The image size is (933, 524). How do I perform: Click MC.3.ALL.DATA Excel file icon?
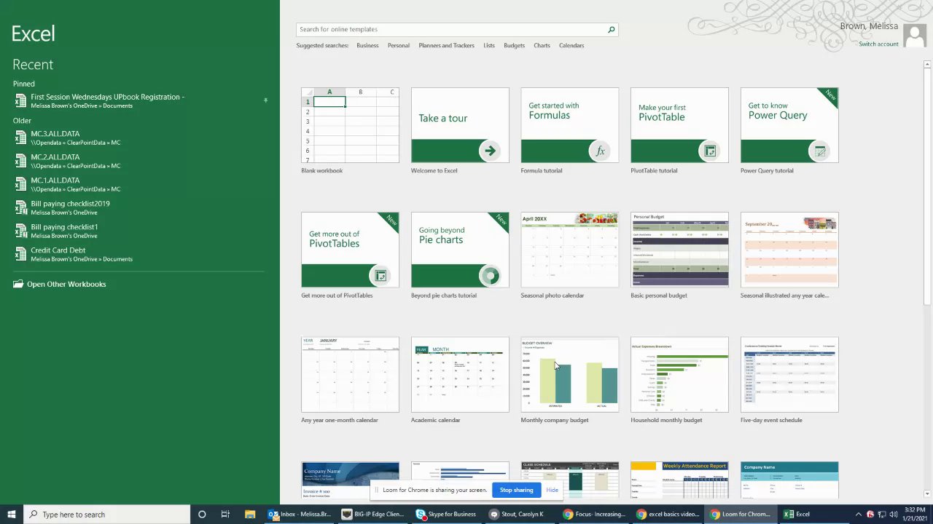pos(21,138)
